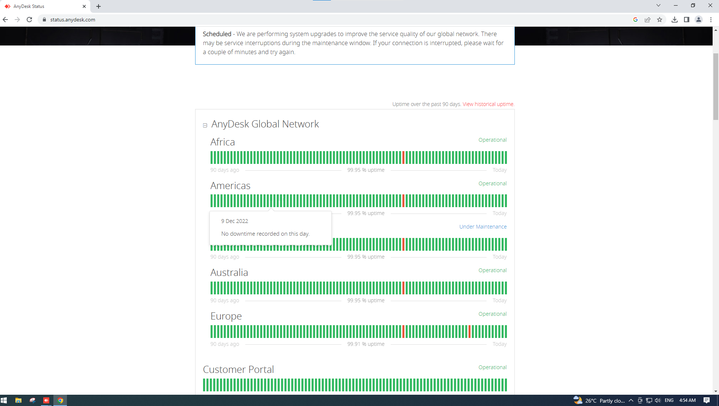Toggle the browser side panel icon
Image resolution: width=719 pixels, height=406 pixels.
click(x=687, y=20)
